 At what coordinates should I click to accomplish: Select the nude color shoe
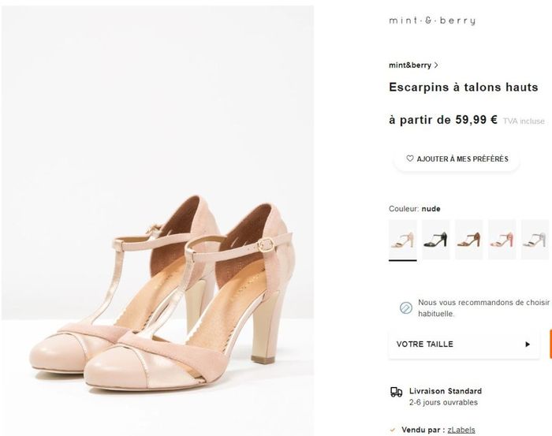(403, 240)
